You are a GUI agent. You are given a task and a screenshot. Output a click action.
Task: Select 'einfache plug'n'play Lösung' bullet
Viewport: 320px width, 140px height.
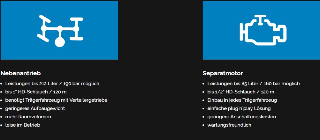[x=239, y=108]
